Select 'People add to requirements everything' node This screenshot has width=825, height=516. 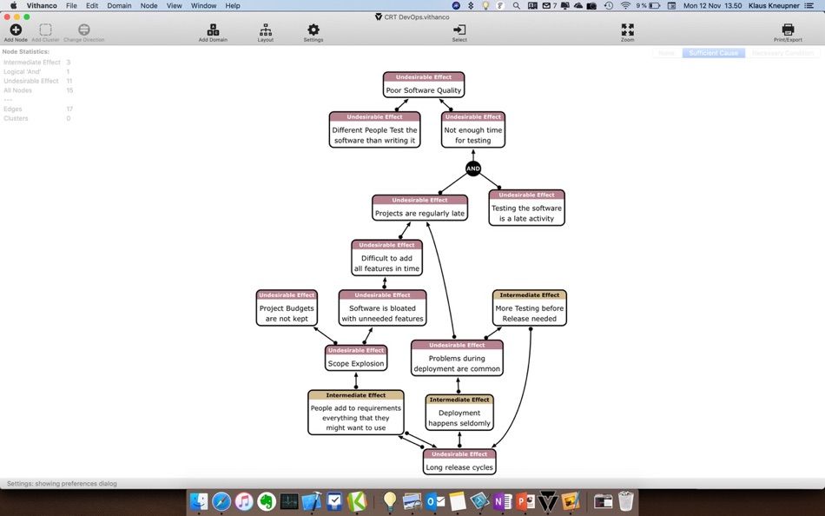point(356,413)
